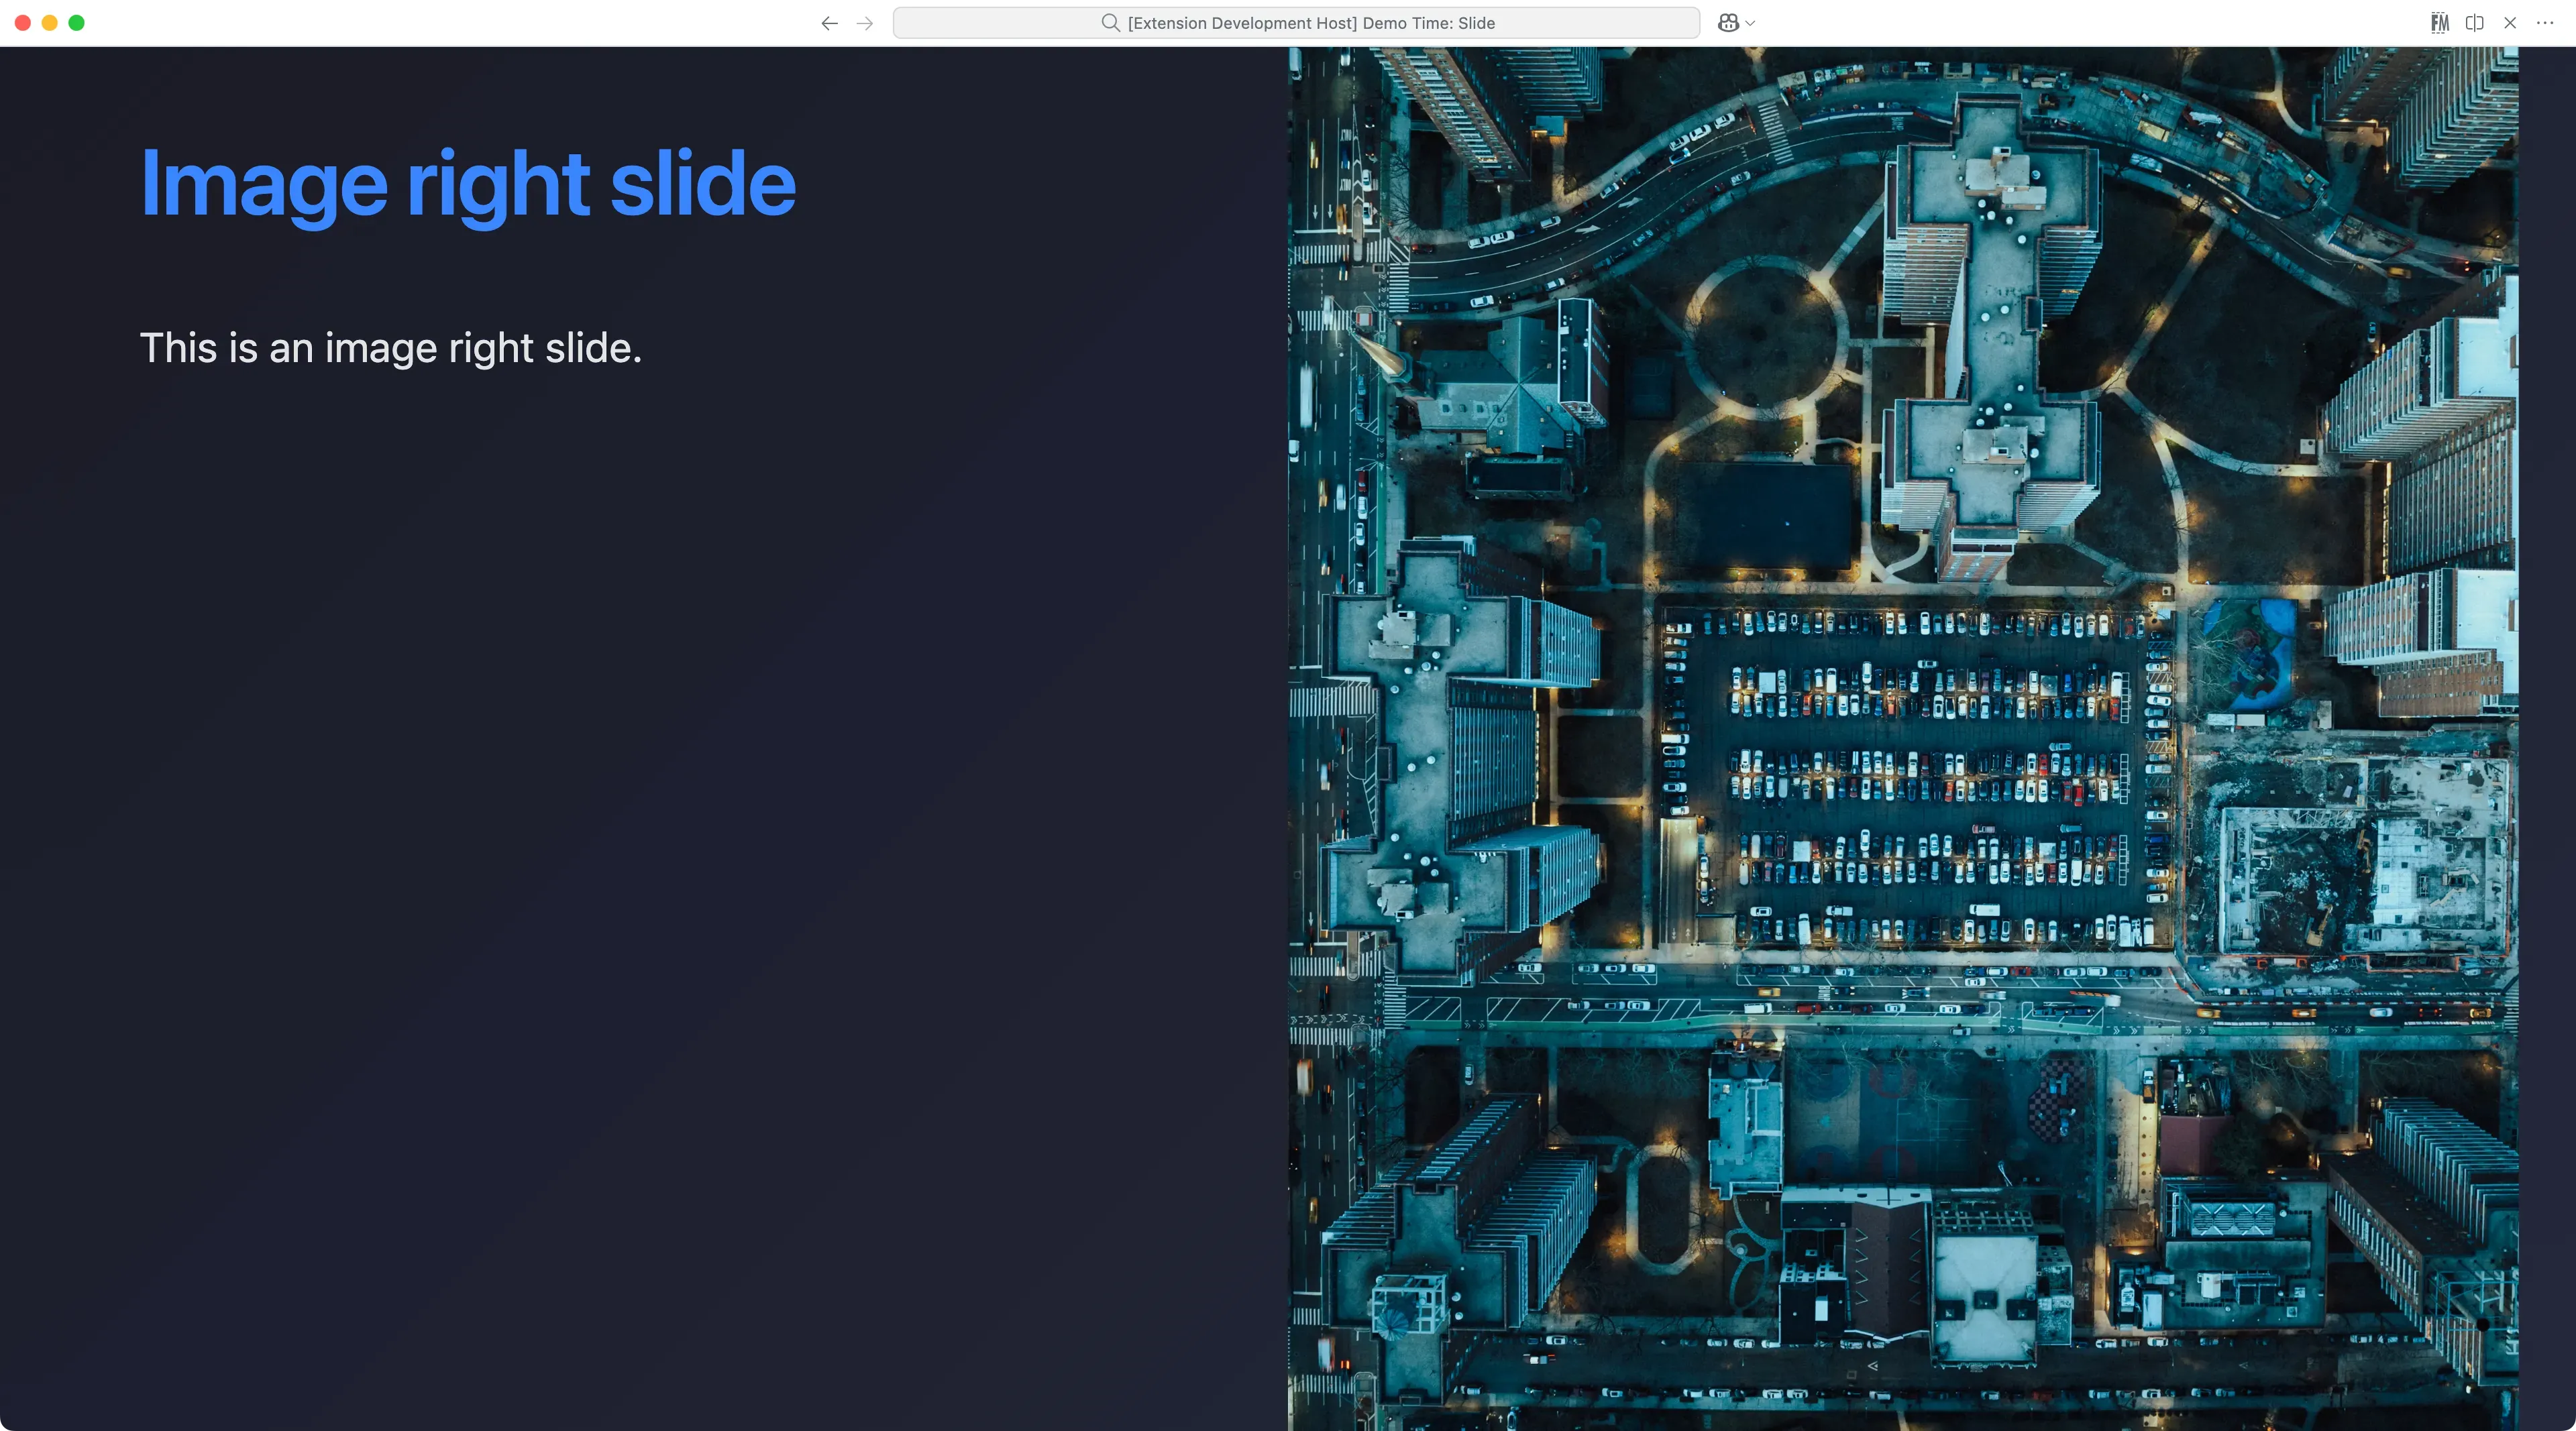
Task: Click the 'Image right slide' heading
Action: pos(467,184)
